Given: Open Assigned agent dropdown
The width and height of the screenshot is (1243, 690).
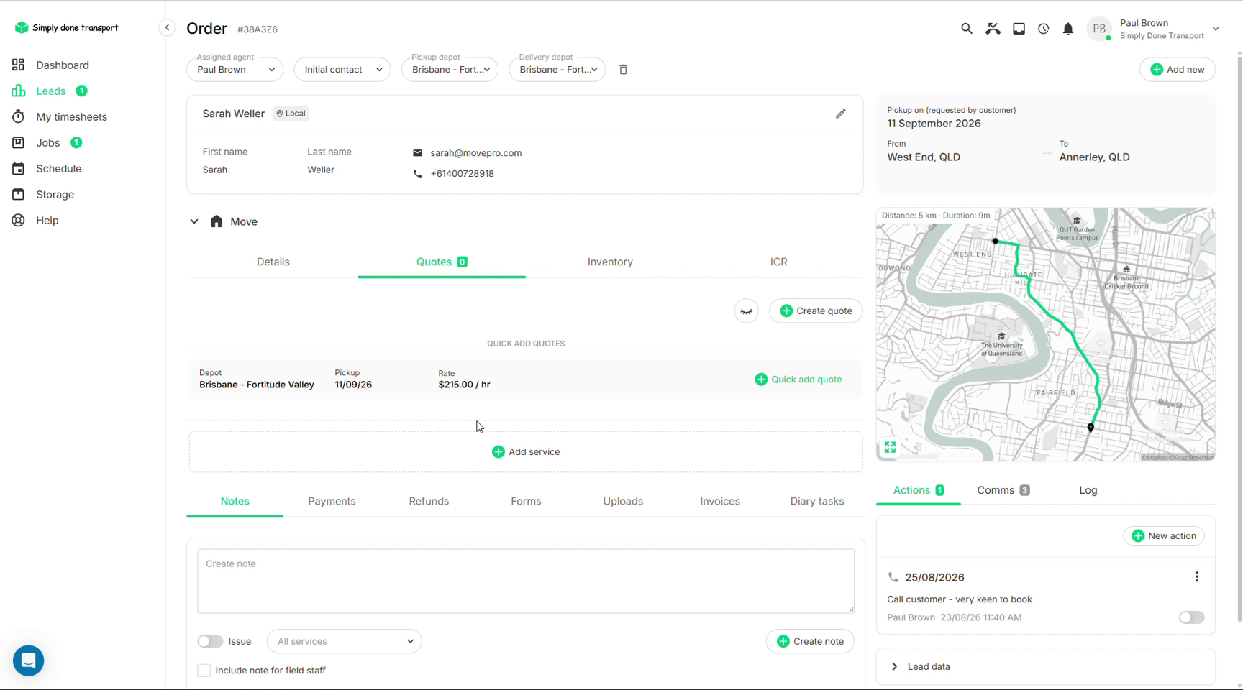Looking at the screenshot, I should pos(235,70).
